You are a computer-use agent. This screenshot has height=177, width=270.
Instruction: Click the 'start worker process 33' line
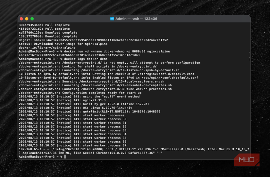tap(73, 130)
